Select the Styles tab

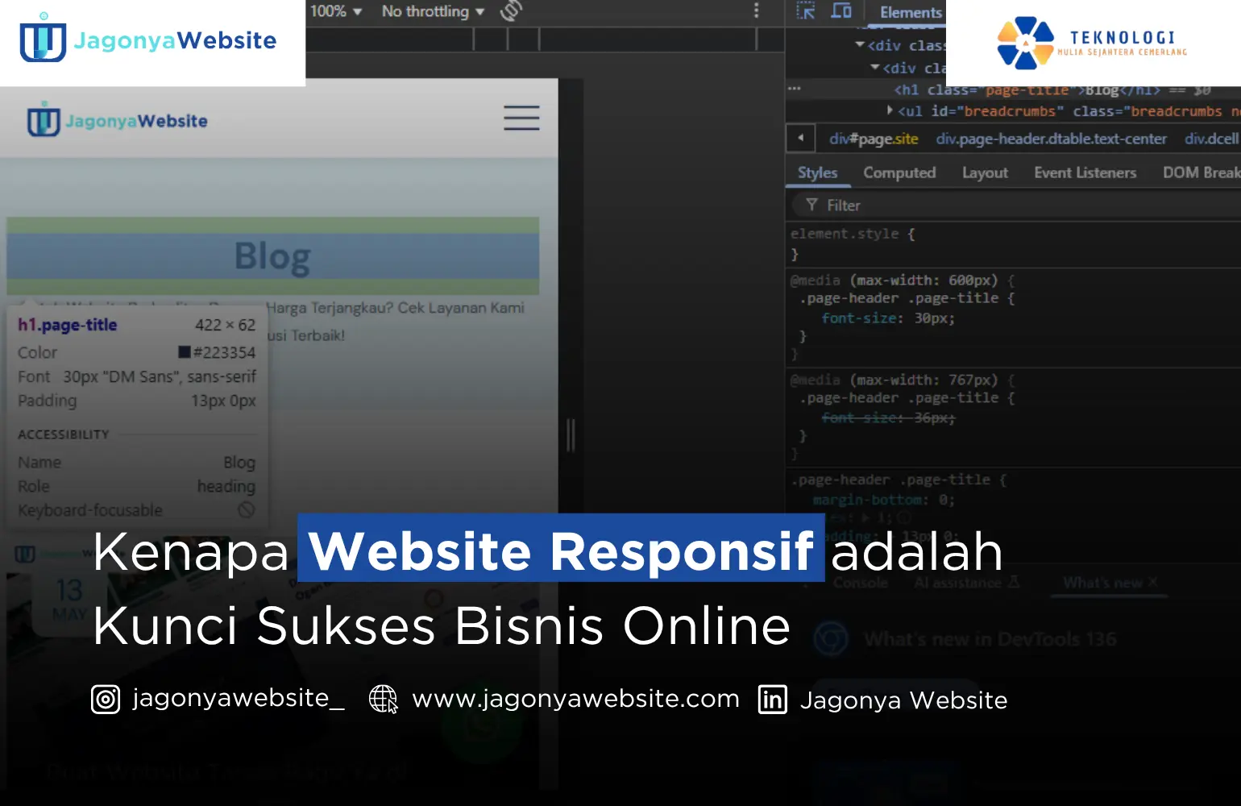(x=817, y=172)
